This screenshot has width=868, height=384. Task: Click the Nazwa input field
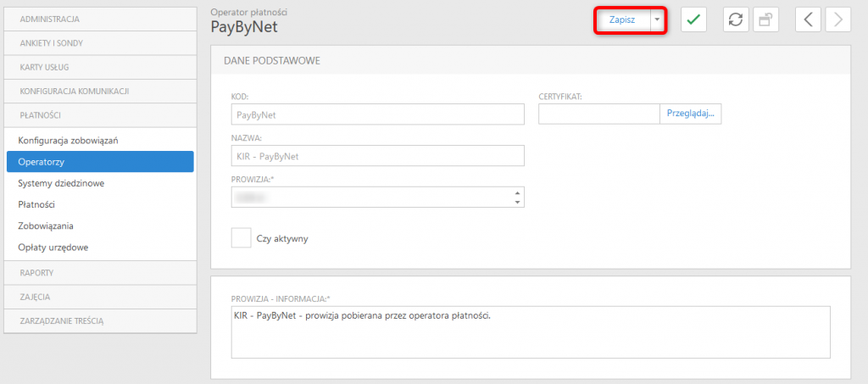tap(377, 156)
